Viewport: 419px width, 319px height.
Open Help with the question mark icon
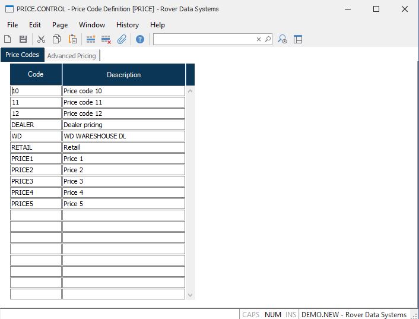tap(140, 39)
